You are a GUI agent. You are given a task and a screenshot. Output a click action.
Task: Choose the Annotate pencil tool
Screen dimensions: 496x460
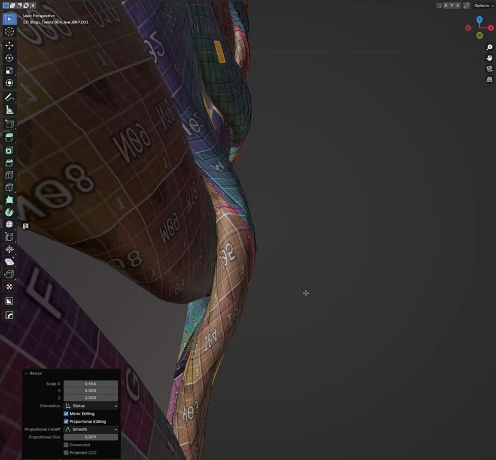(9, 97)
